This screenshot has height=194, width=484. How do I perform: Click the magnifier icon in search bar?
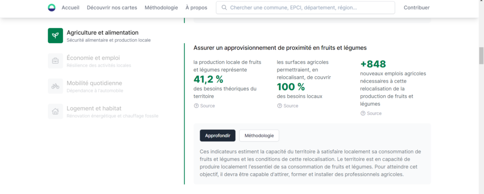pos(224,8)
